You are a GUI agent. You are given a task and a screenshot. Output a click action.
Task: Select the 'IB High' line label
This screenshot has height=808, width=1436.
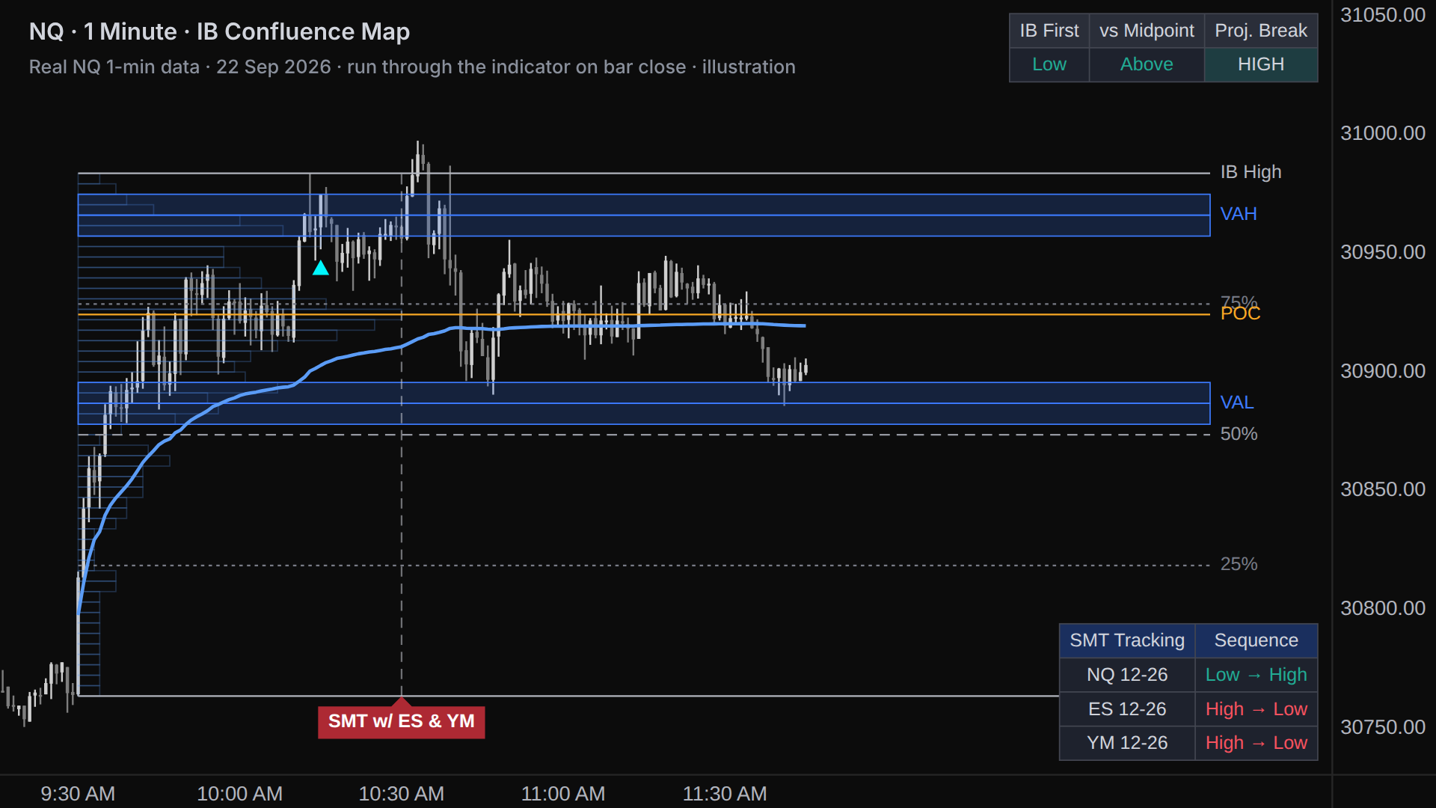pos(1251,172)
